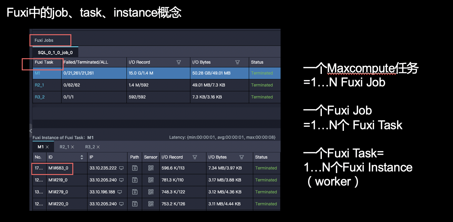Close the R3_2 instance tab
The image size is (453, 222).
pos(98,147)
